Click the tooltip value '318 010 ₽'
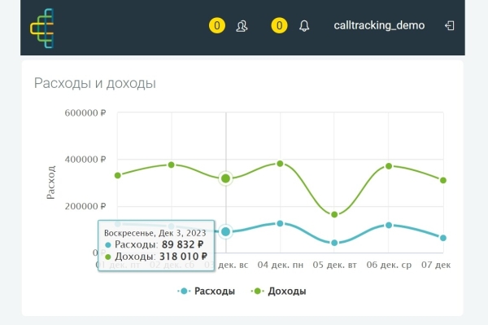Screen dimensions: 488x325 183,257
